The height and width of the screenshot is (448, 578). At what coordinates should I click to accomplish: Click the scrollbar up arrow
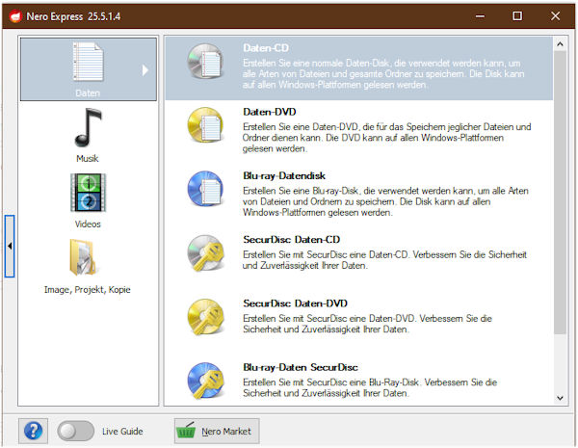(560, 44)
